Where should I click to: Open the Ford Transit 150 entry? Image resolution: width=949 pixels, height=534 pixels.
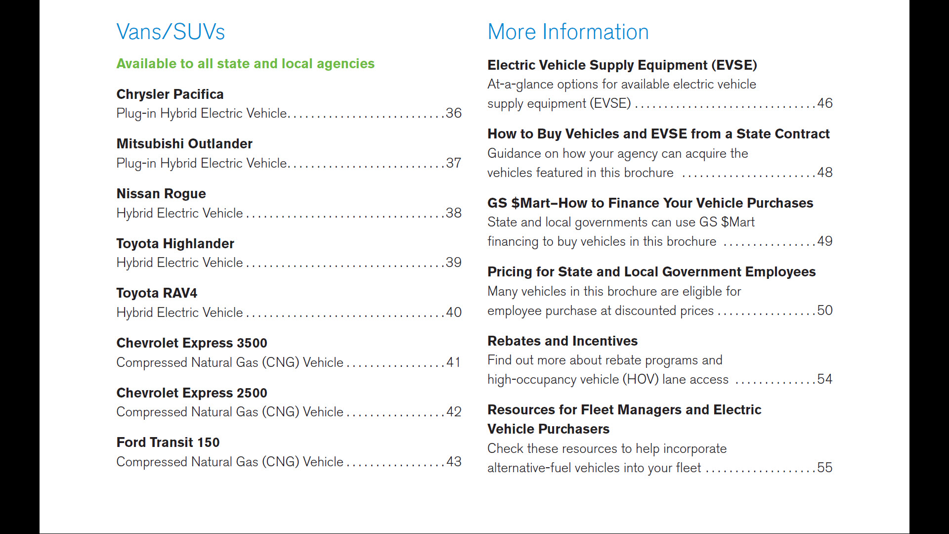click(168, 442)
